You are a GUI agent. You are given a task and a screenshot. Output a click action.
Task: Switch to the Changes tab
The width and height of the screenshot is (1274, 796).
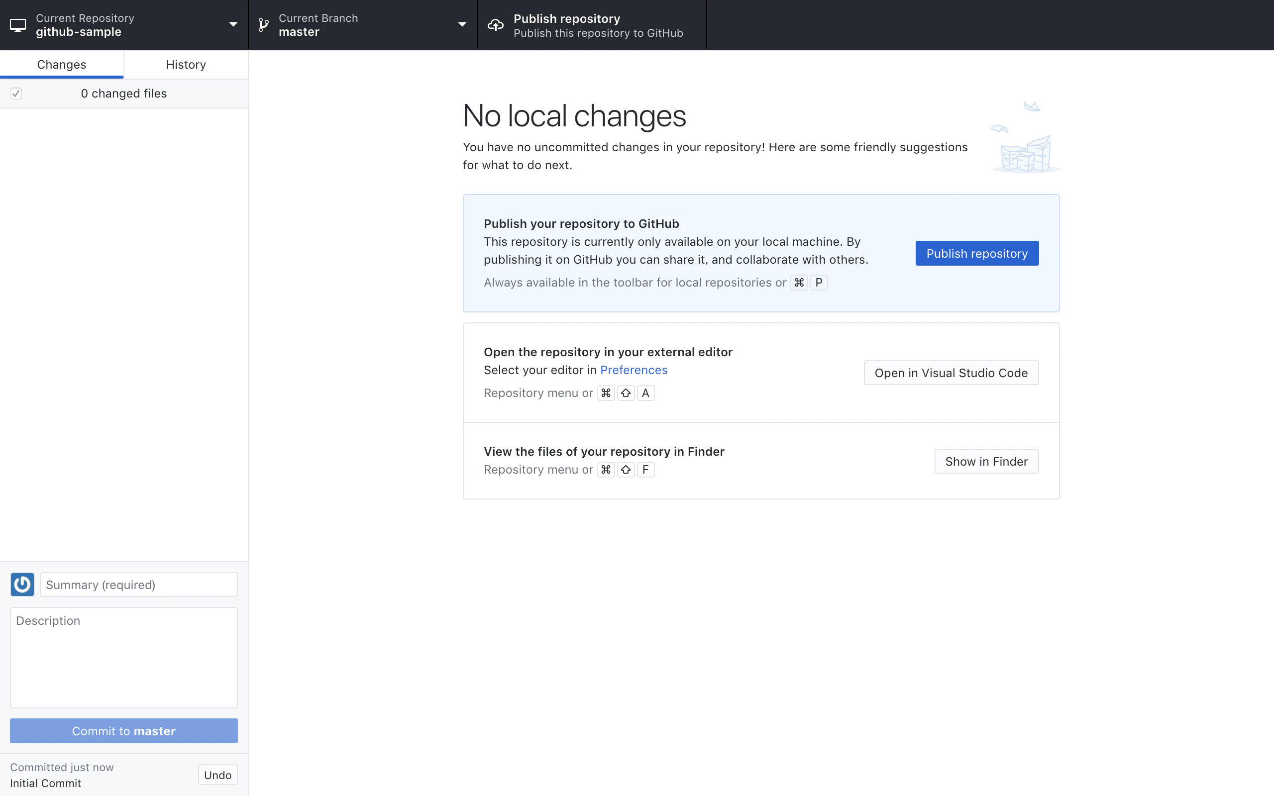62,64
